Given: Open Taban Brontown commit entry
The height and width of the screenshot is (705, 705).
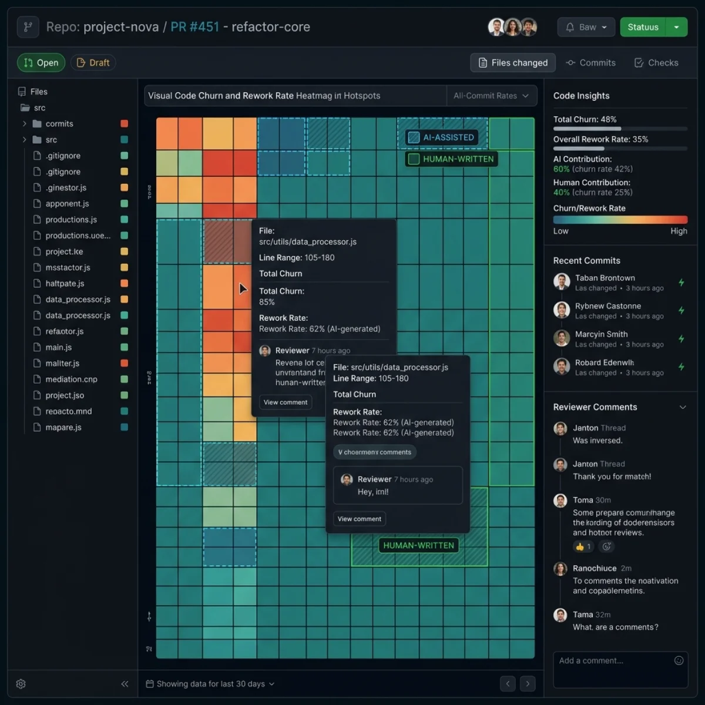Looking at the screenshot, I should tap(620, 283).
